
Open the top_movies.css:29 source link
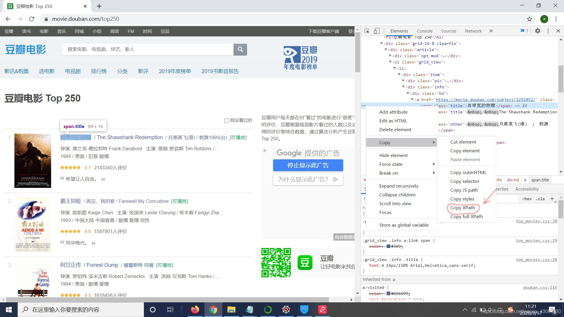point(536,240)
